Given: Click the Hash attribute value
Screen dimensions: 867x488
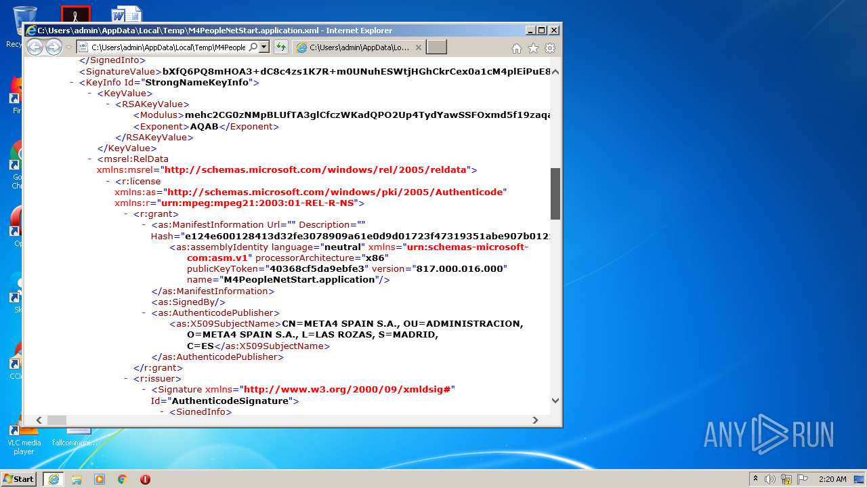Looking at the screenshot, I should [368, 236].
